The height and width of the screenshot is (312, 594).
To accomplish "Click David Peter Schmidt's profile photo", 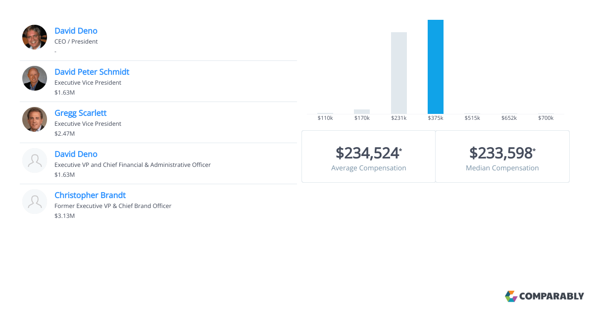I will tap(34, 78).
